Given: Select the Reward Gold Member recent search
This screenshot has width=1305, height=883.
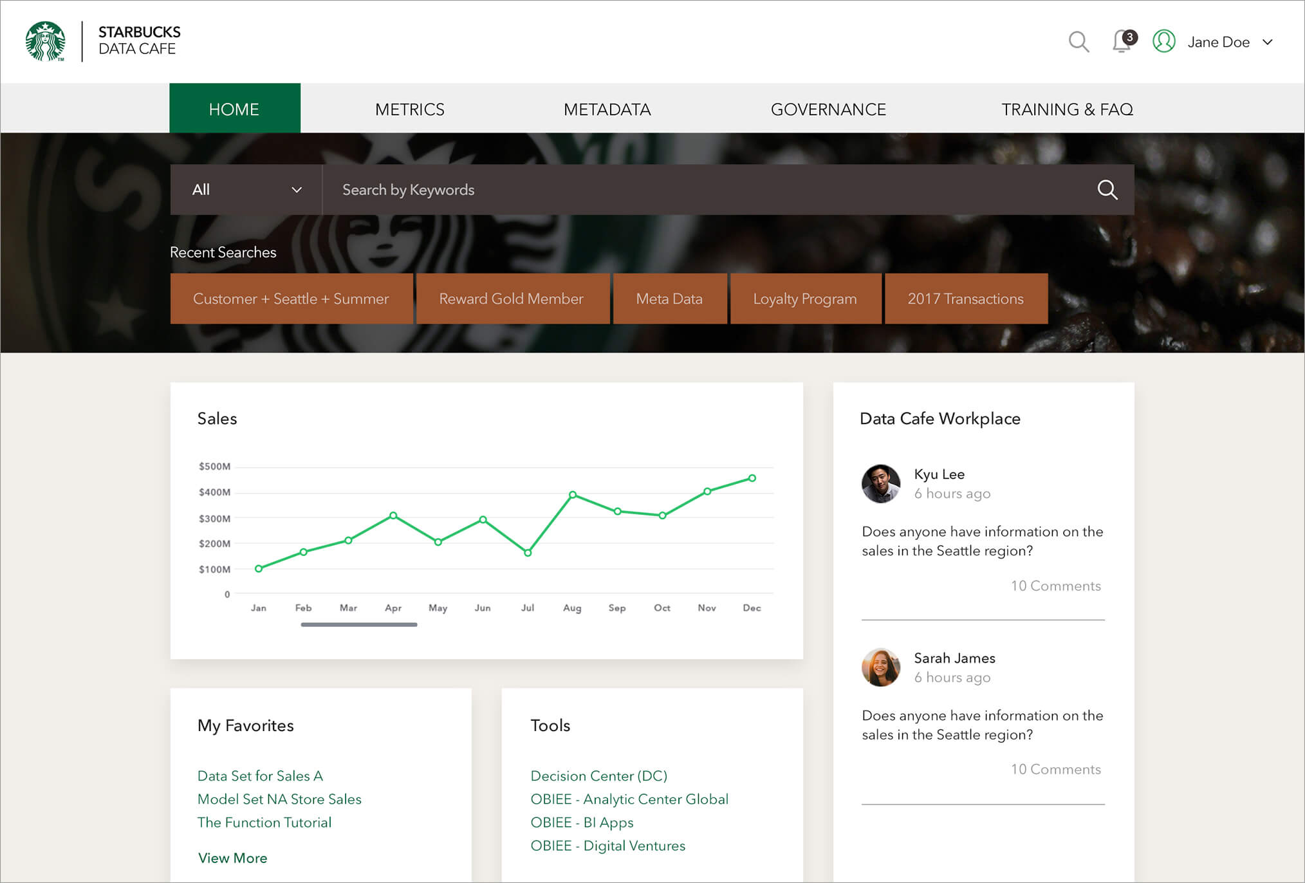Looking at the screenshot, I should tap(512, 299).
